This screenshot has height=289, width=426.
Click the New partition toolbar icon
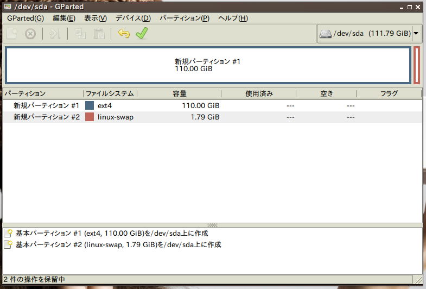12,34
